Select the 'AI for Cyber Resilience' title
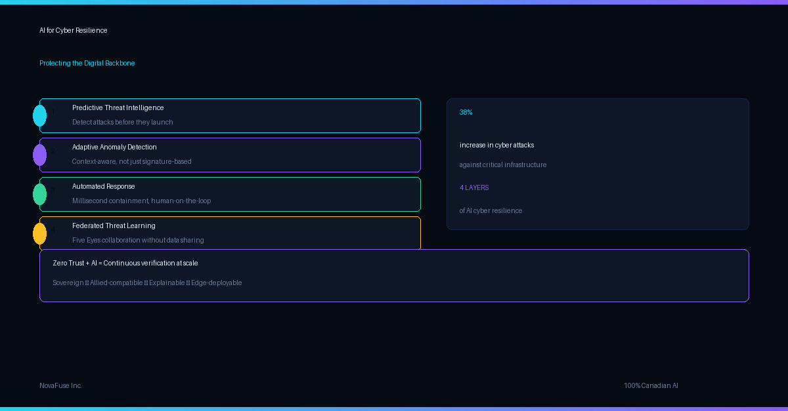Viewport: 788px width, 411px height. [x=74, y=30]
